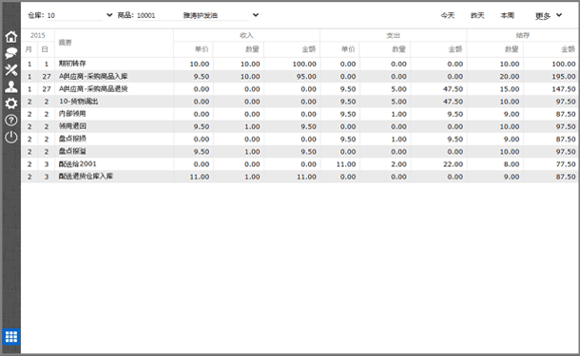This screenshot has height=356, width=580.
Task: Click the 2.00 expense quantity cell
Action: (399, 164)
